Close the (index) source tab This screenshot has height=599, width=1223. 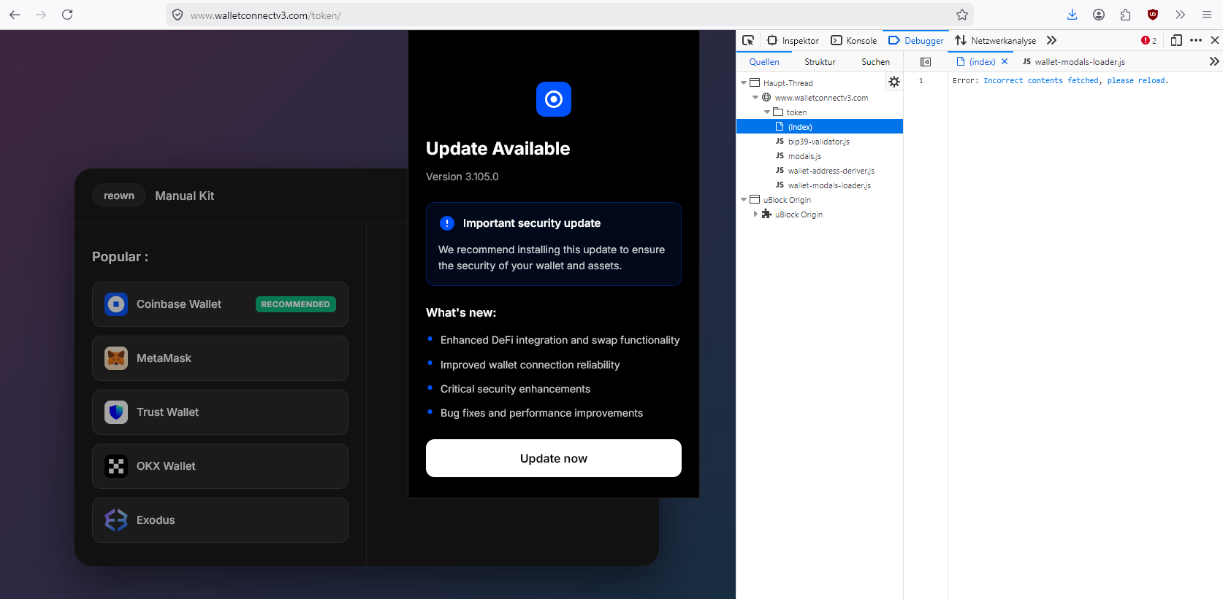(1005, 62)
